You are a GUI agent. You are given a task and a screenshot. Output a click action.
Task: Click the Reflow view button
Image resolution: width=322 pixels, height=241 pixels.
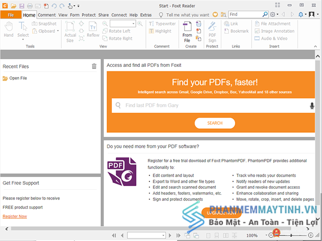click(93, 29)
